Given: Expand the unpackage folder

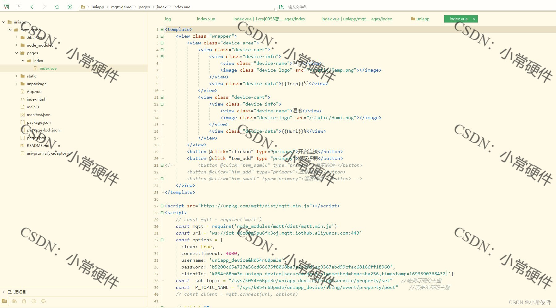Looking at the screenshot, I should click(17, 84).
